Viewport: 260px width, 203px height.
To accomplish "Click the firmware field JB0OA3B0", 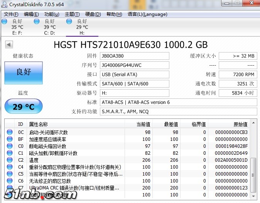I will (x=134, y=56).
